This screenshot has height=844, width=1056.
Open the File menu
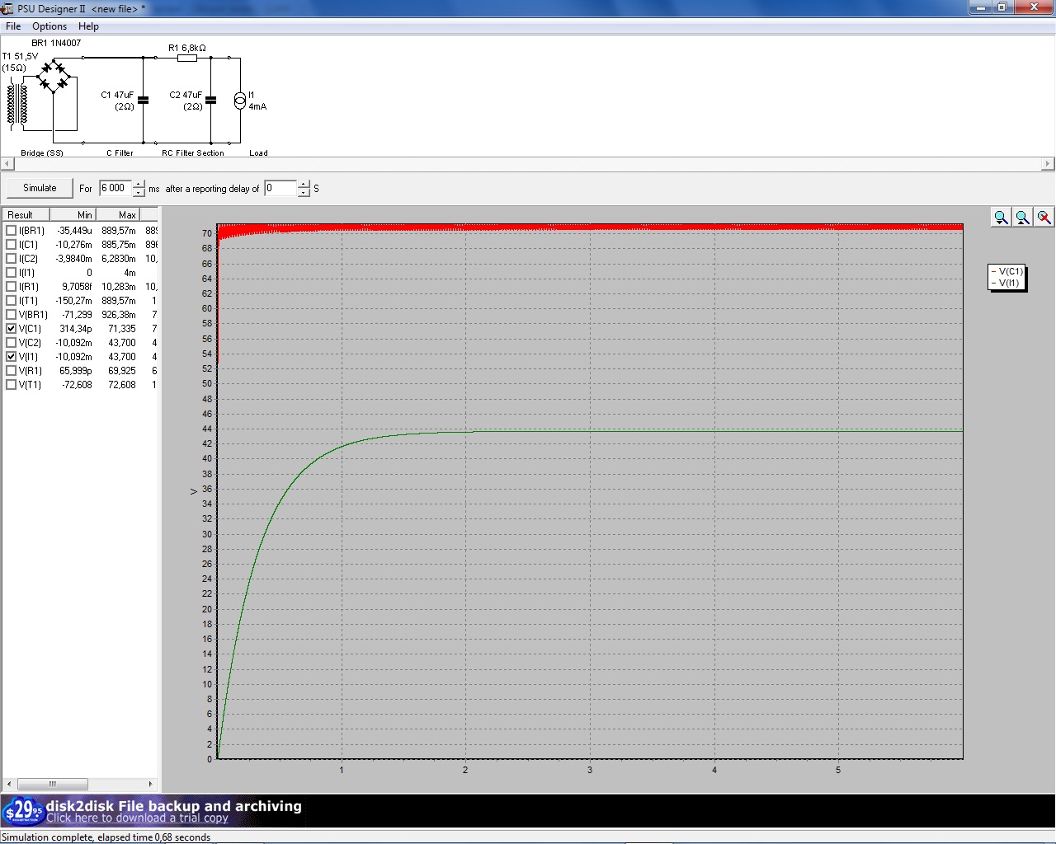point(13,26)
